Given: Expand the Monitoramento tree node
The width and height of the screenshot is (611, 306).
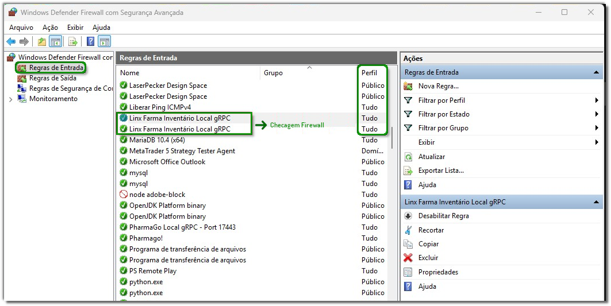Looking at the screenshot, I should (x=10, y=99).
